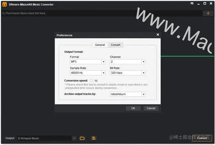Maximize the DRmare window

point(205,3)
